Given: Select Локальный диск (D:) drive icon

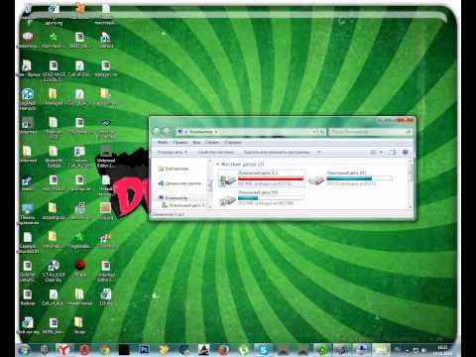Looking at the screenshot, I should pyautogui.click(x=316, y=180).
